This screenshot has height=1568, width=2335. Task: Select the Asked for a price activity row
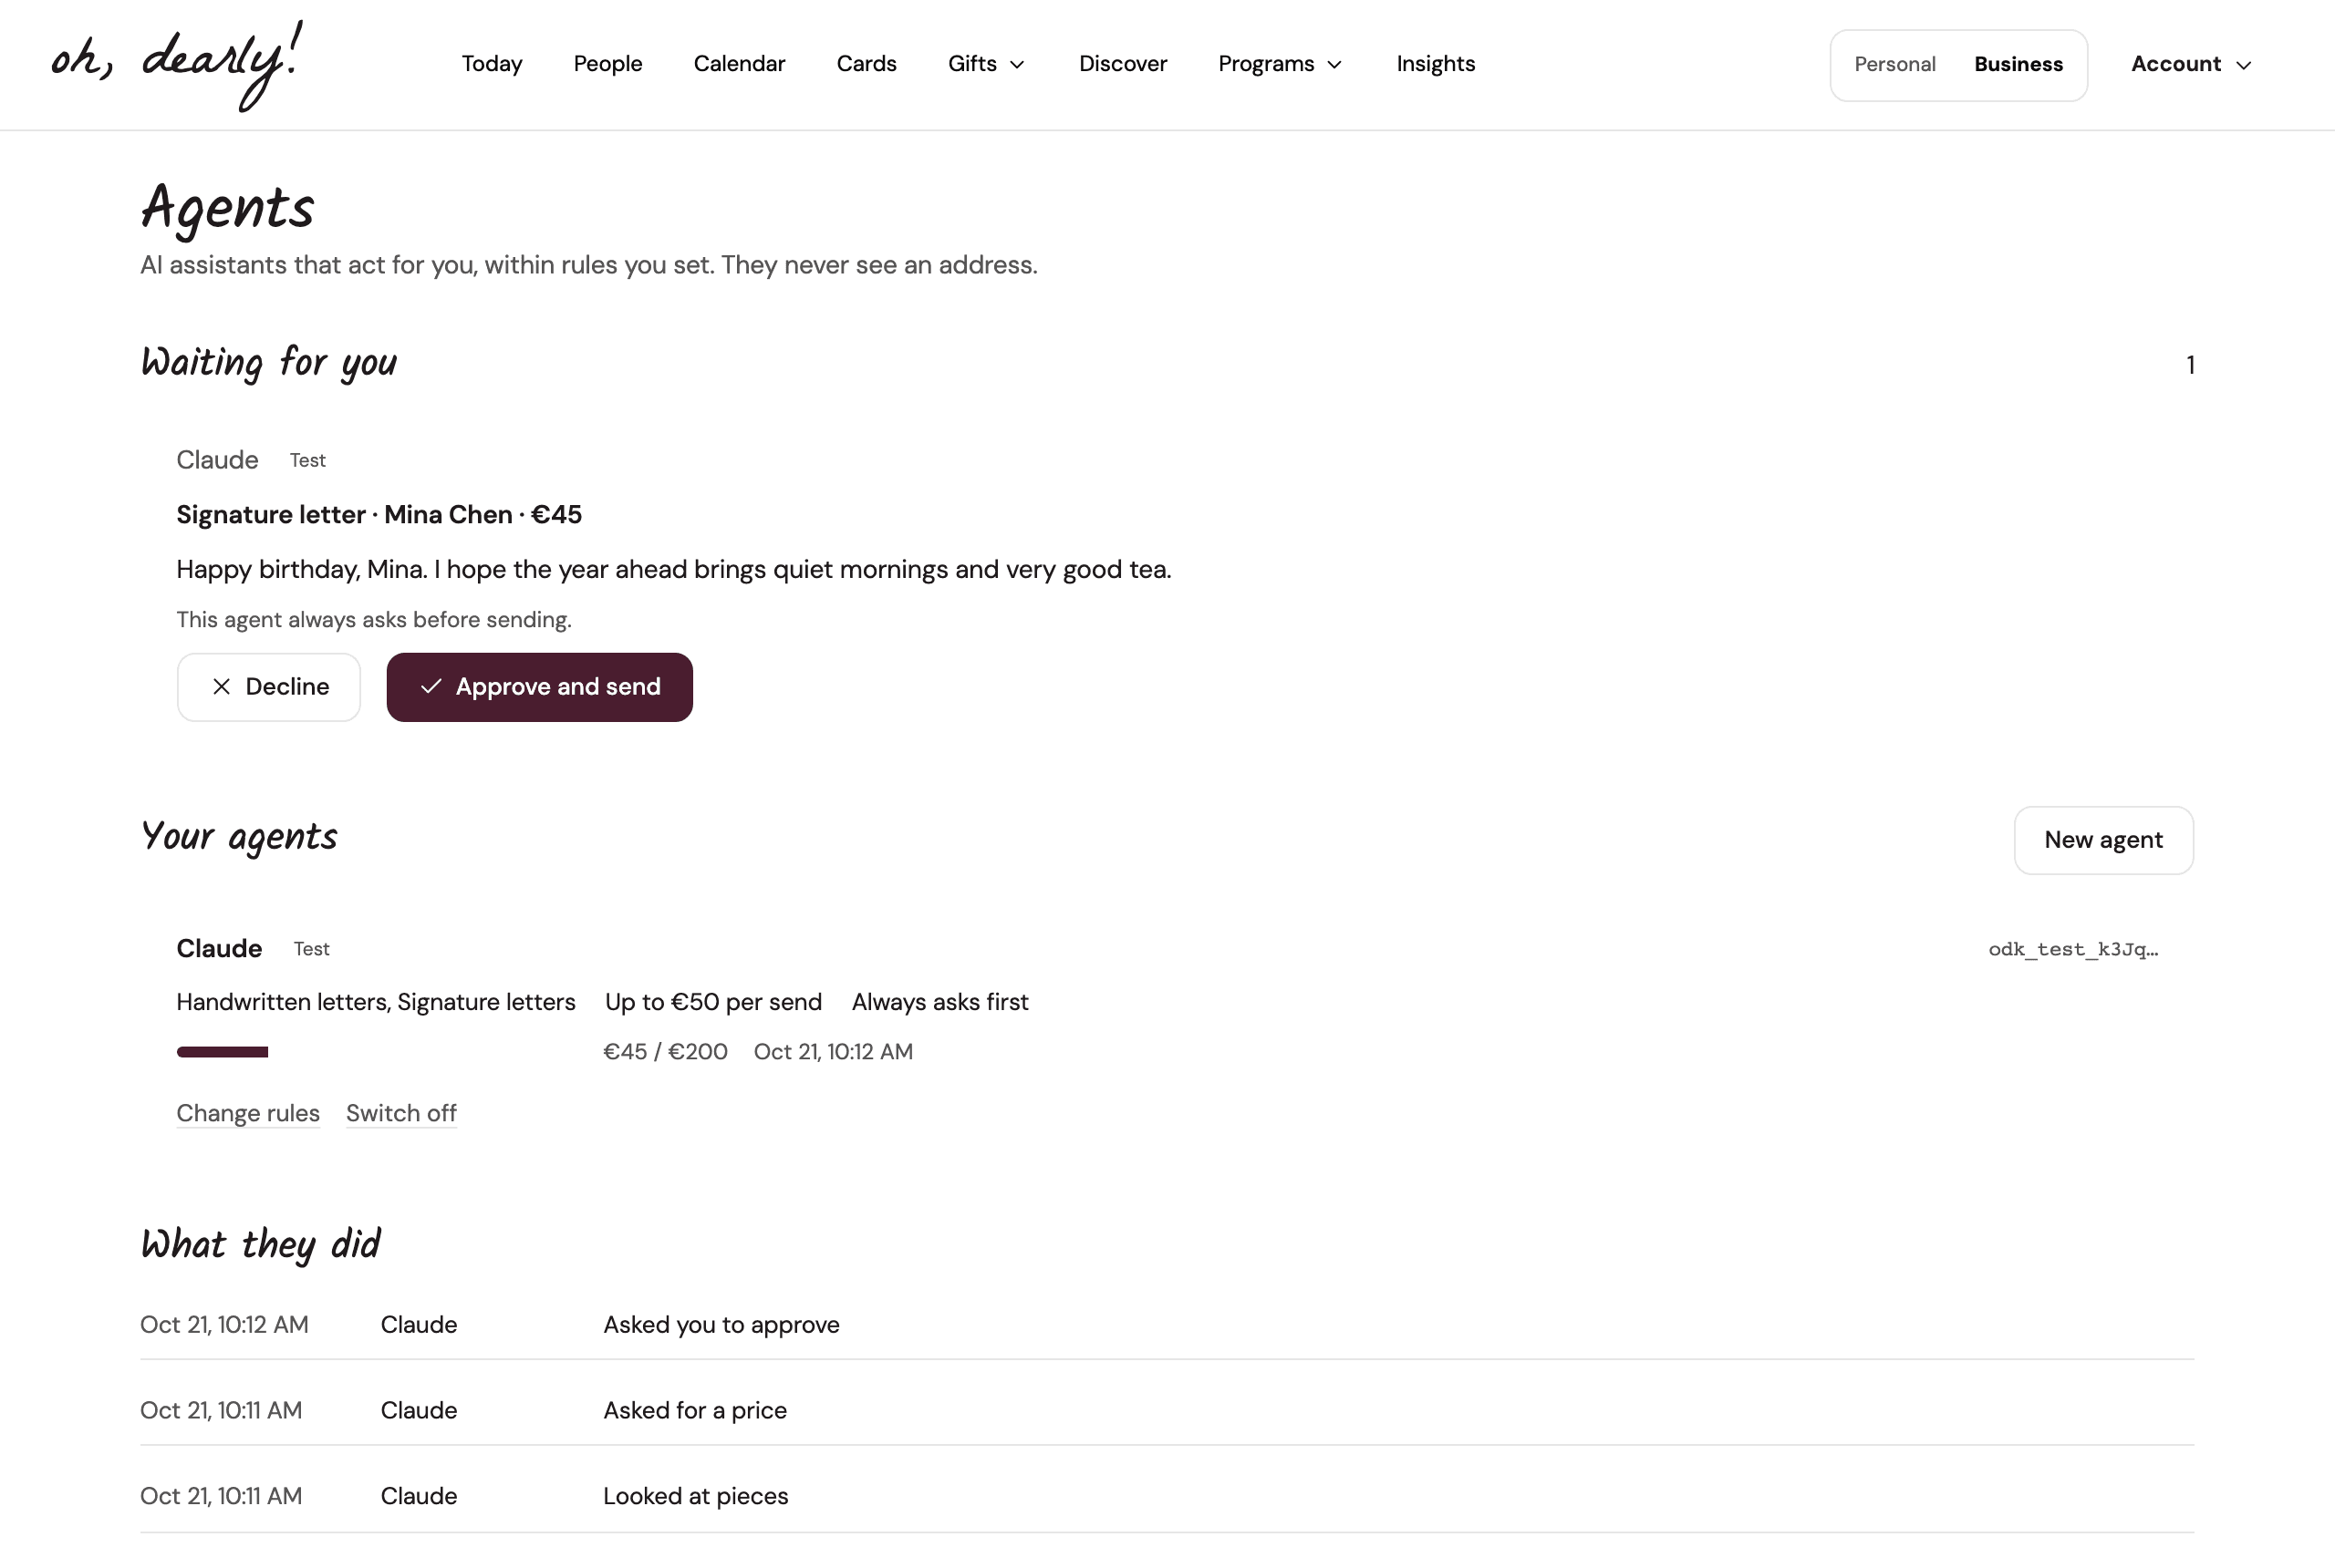click(1167, 1410)
